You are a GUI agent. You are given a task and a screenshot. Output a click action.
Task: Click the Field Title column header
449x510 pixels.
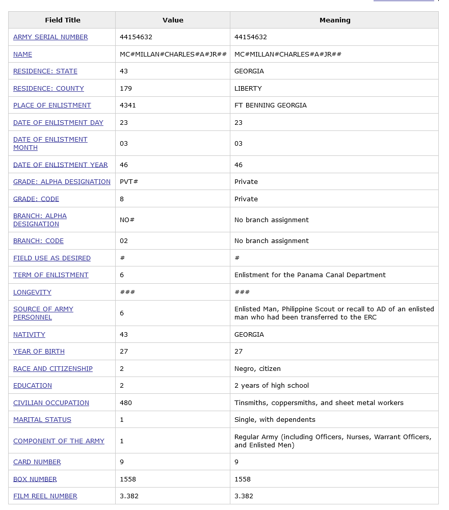[x=63, y=20]
